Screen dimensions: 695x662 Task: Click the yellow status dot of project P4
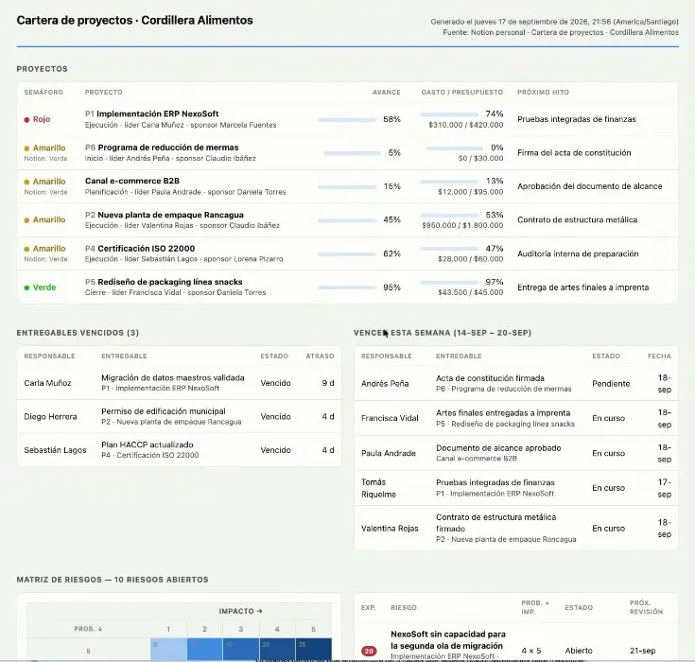26,249
